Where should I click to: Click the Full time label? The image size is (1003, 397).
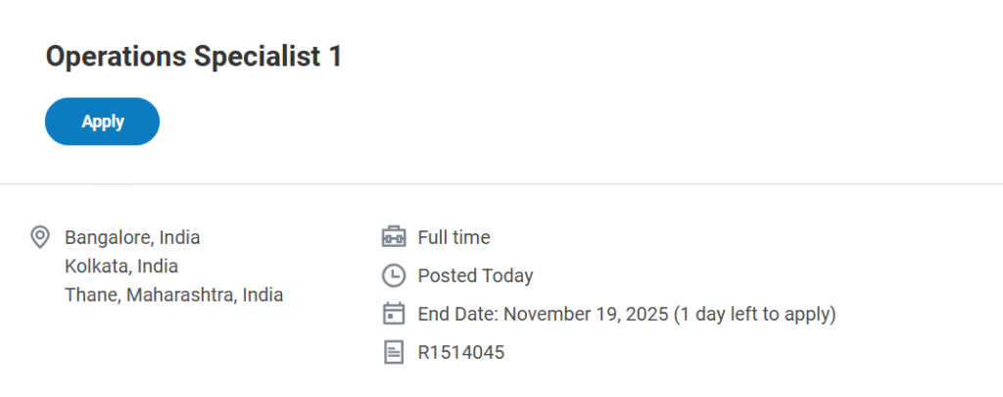[x=454, y=237]
